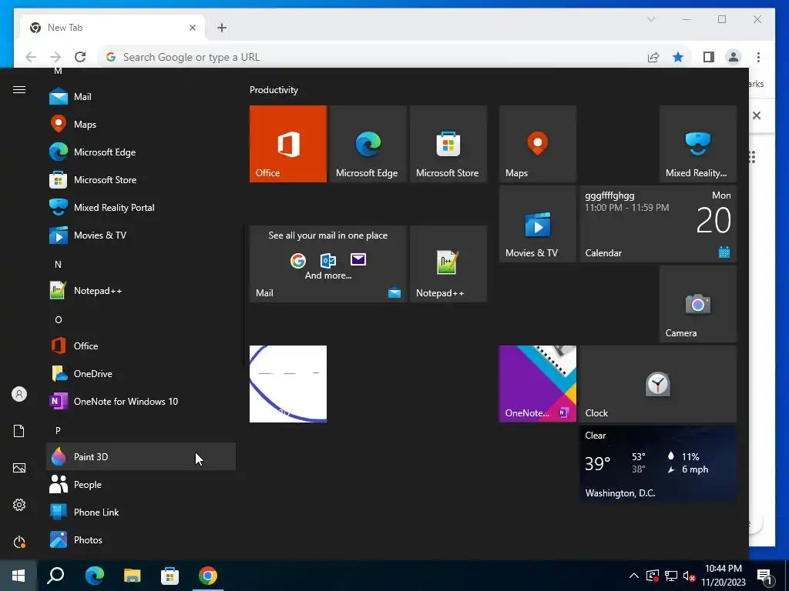The height and width of the screenshot is (591, 789).
Task: Click Chrome's share this page icon
Action: 653,57
